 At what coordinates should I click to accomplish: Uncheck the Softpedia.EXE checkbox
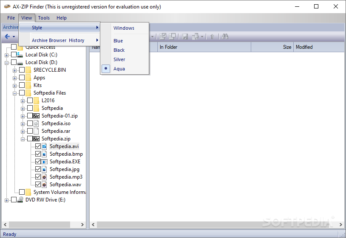tap(38, 162)
